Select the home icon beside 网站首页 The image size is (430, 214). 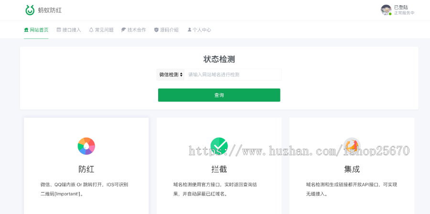coord(26,30)
